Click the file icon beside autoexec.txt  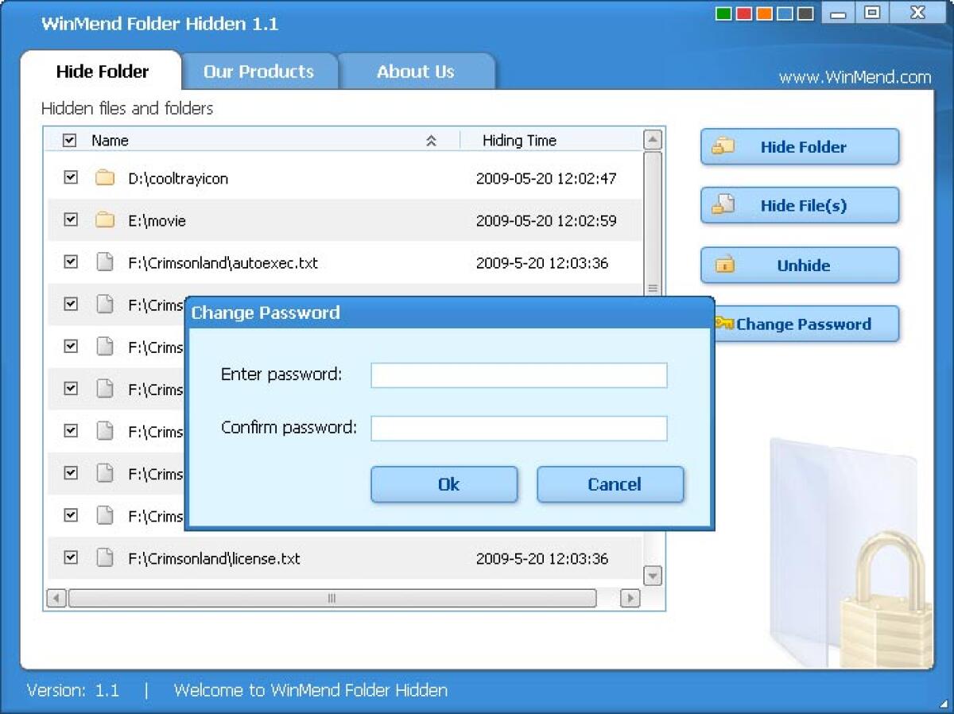coord(104,262)
